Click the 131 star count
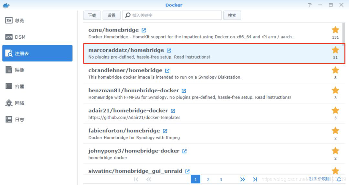The image size is (349, 185). (335, 37)
